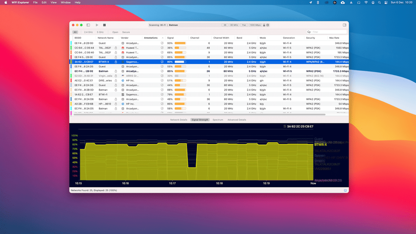Sort table by Signal column
416x234 pixels.
177,38
